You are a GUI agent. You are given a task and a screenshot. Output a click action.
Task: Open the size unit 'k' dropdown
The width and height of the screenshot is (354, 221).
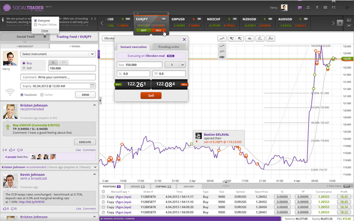[x=175, y=65]
